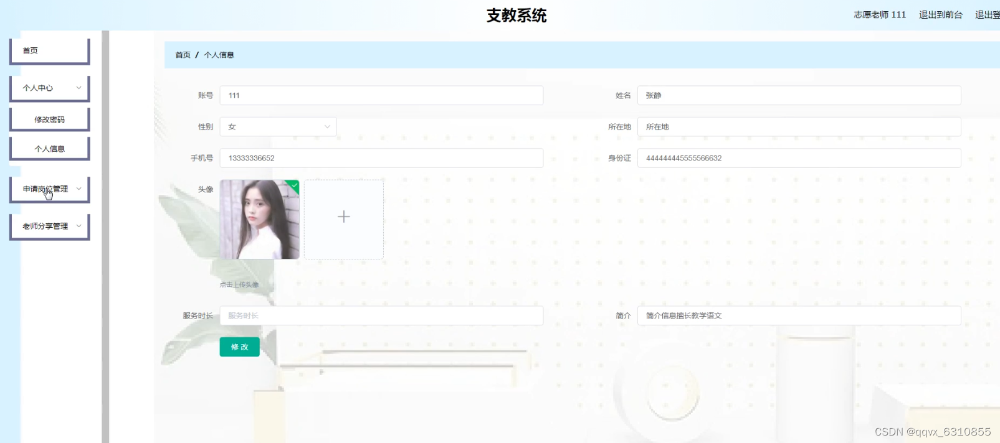Click 志愿老师 111 user label
The width and height of the screenshot is (1000, 443).
pos(880,14)
